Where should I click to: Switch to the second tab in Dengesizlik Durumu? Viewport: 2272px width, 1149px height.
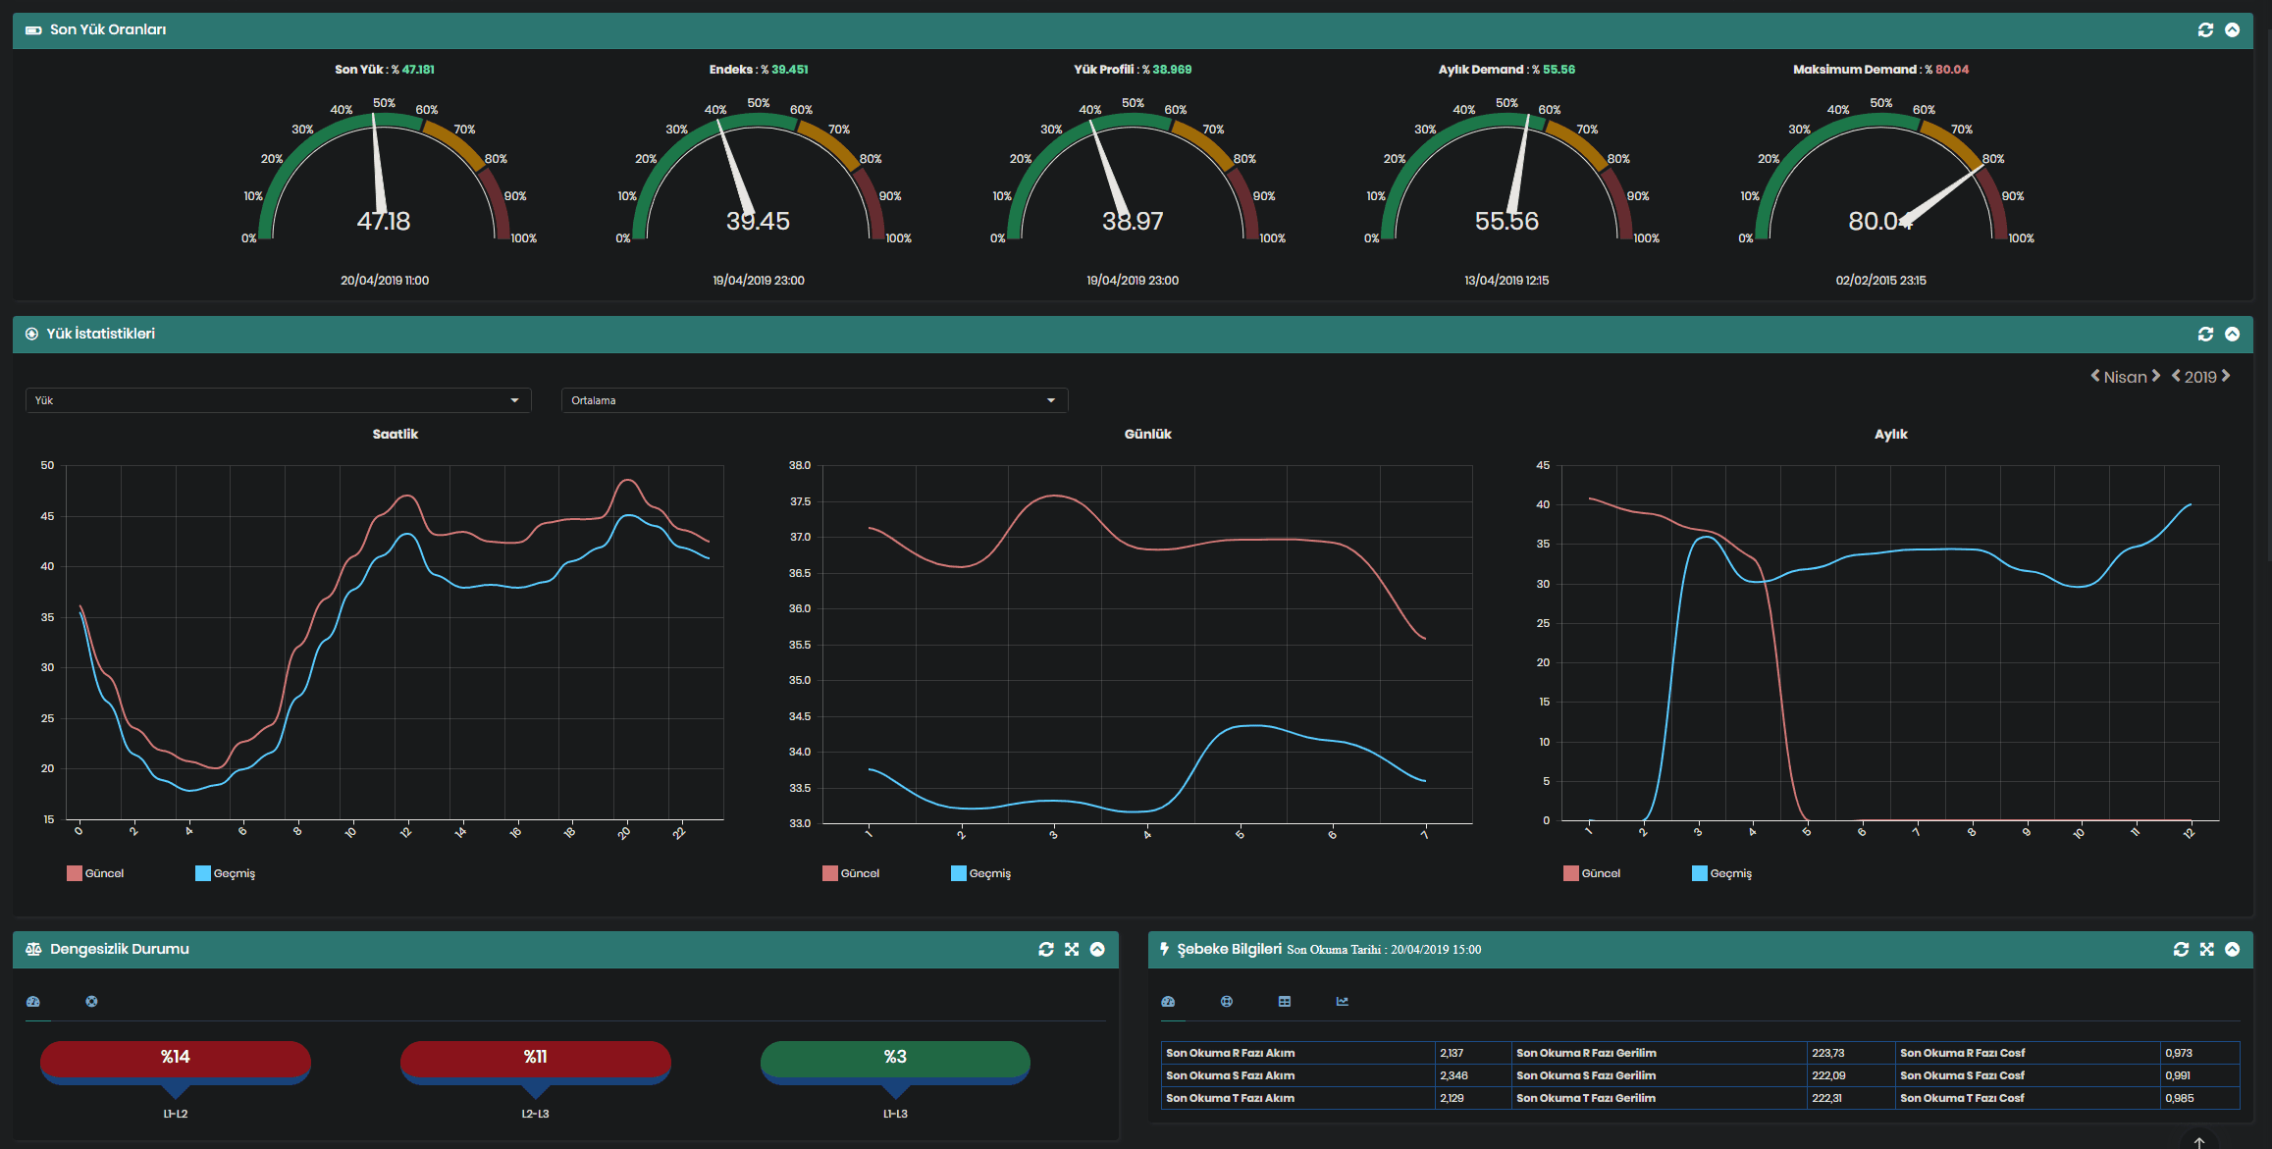pyautogui.click(x=91, y=1002)
